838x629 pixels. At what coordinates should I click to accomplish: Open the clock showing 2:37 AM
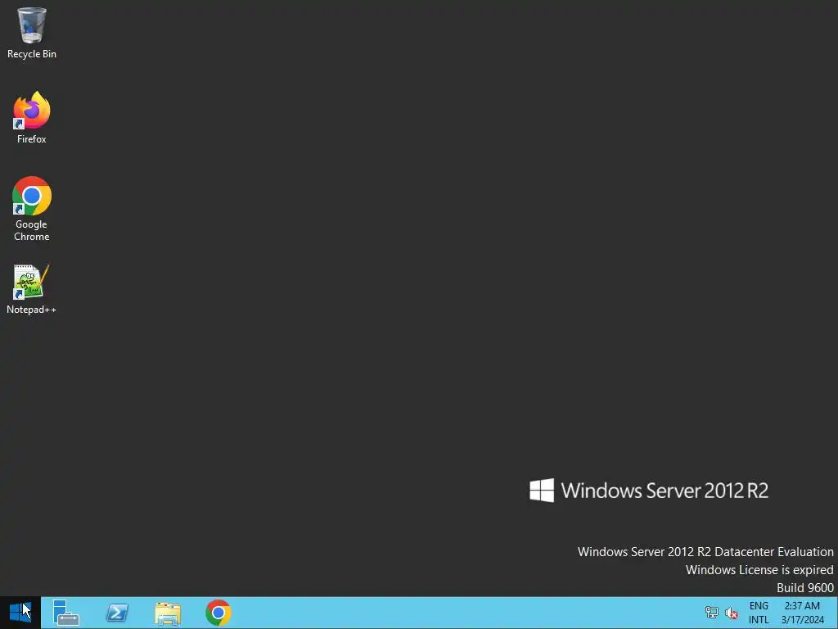coord(802,613)
